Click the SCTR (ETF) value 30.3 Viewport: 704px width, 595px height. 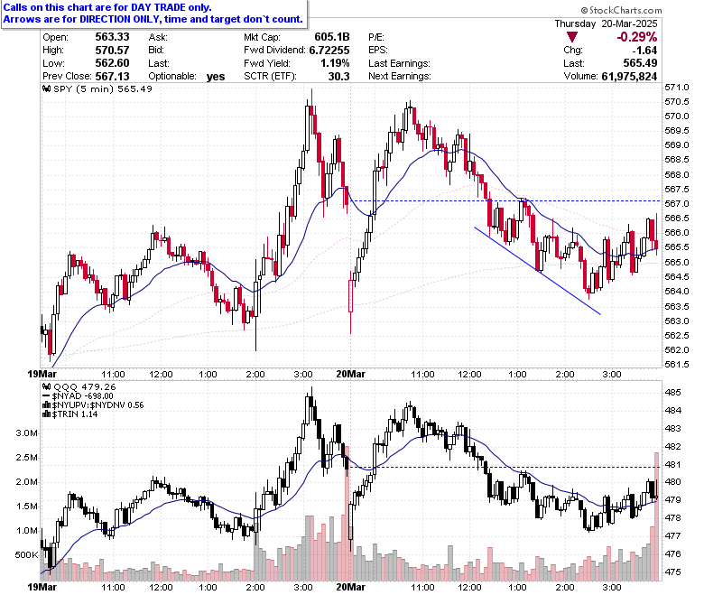point(338,77)
